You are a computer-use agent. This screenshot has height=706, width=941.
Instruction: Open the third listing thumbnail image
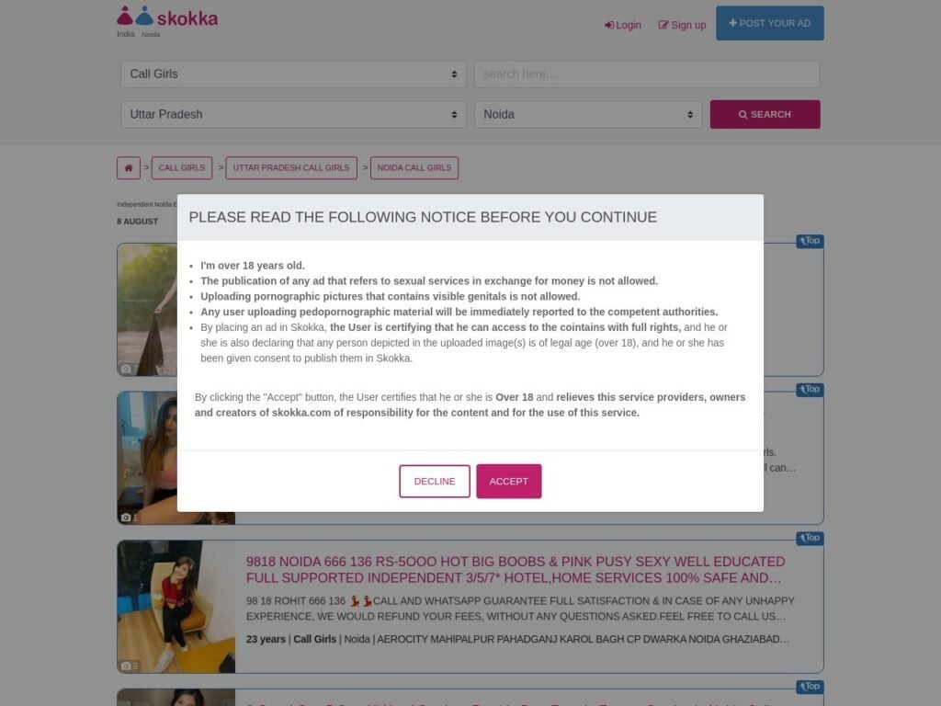pyautogui.click(x=176, y=607)
